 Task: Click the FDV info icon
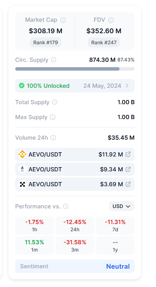click(111, 20)
